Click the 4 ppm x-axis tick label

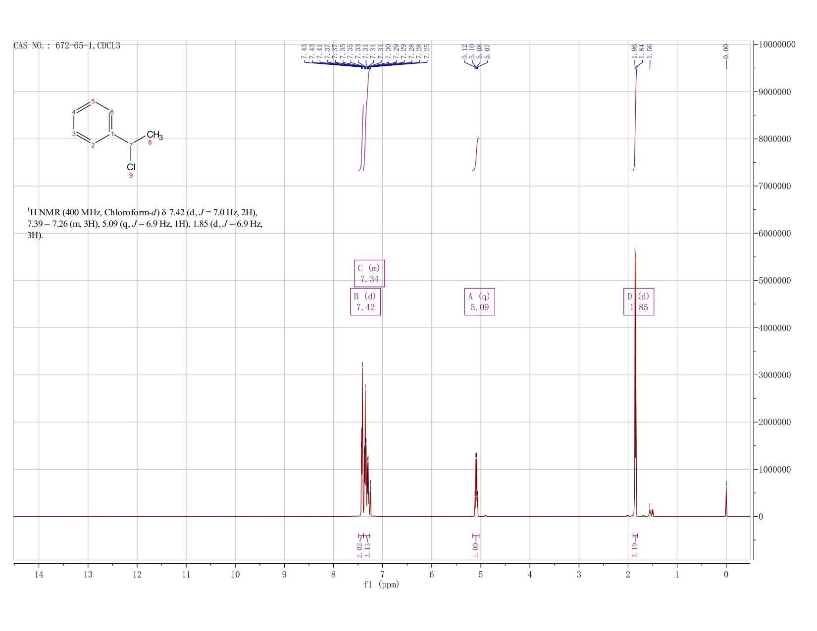(530, 574)
